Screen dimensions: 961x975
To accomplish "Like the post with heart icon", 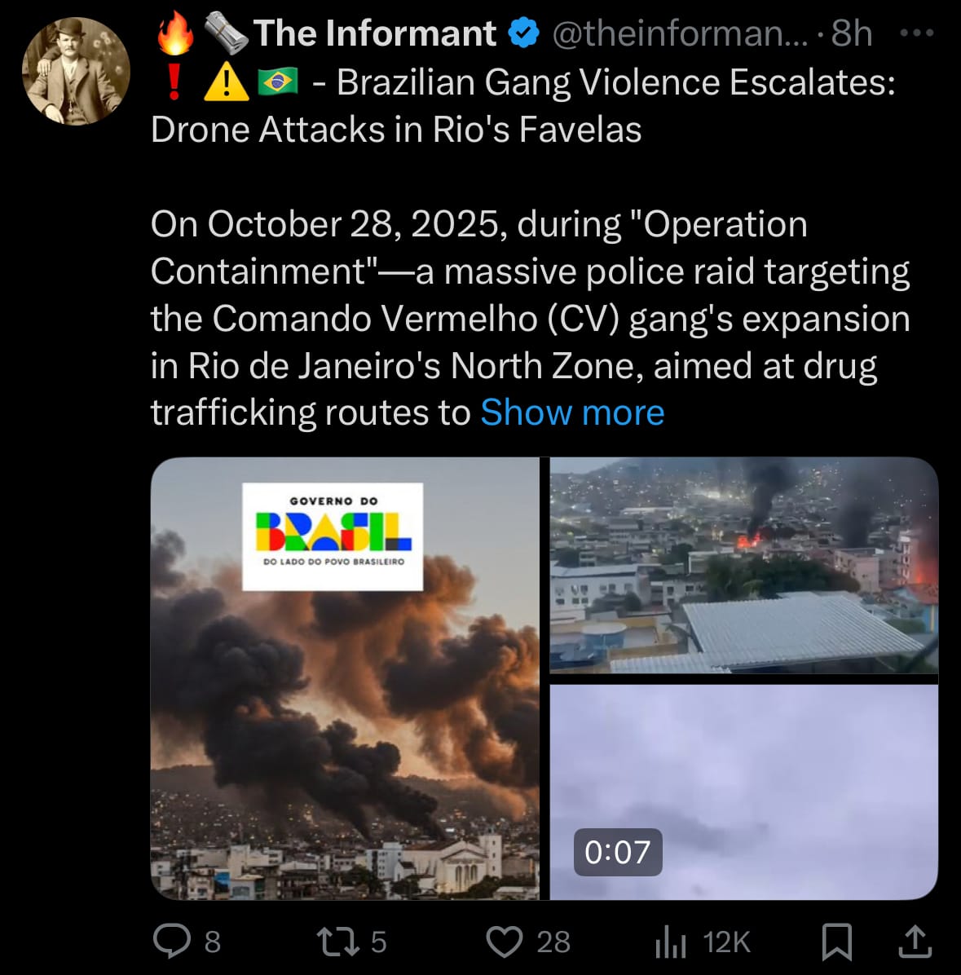I will [505, 941].
